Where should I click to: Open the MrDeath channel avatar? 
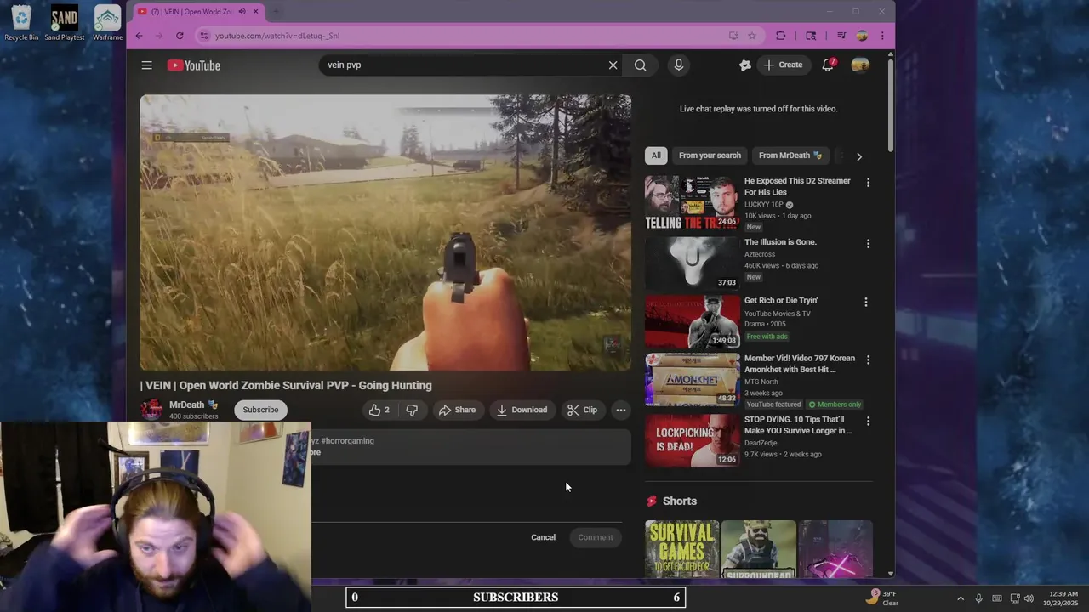(151, 410)
